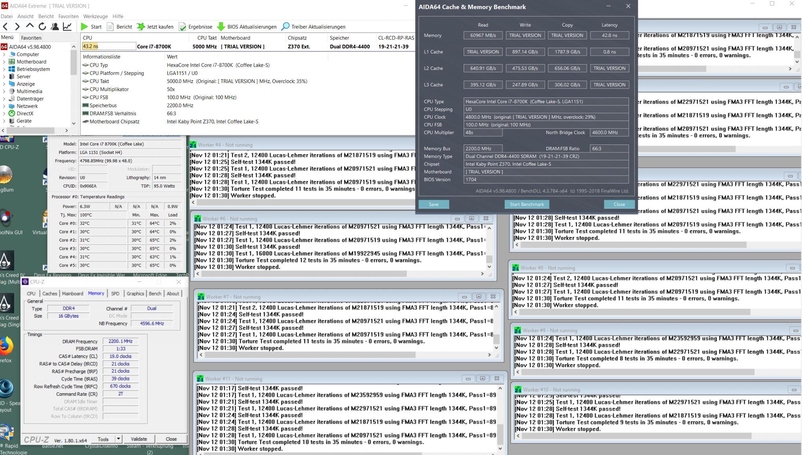Click Validate in CPU-Z

[139, 439]
